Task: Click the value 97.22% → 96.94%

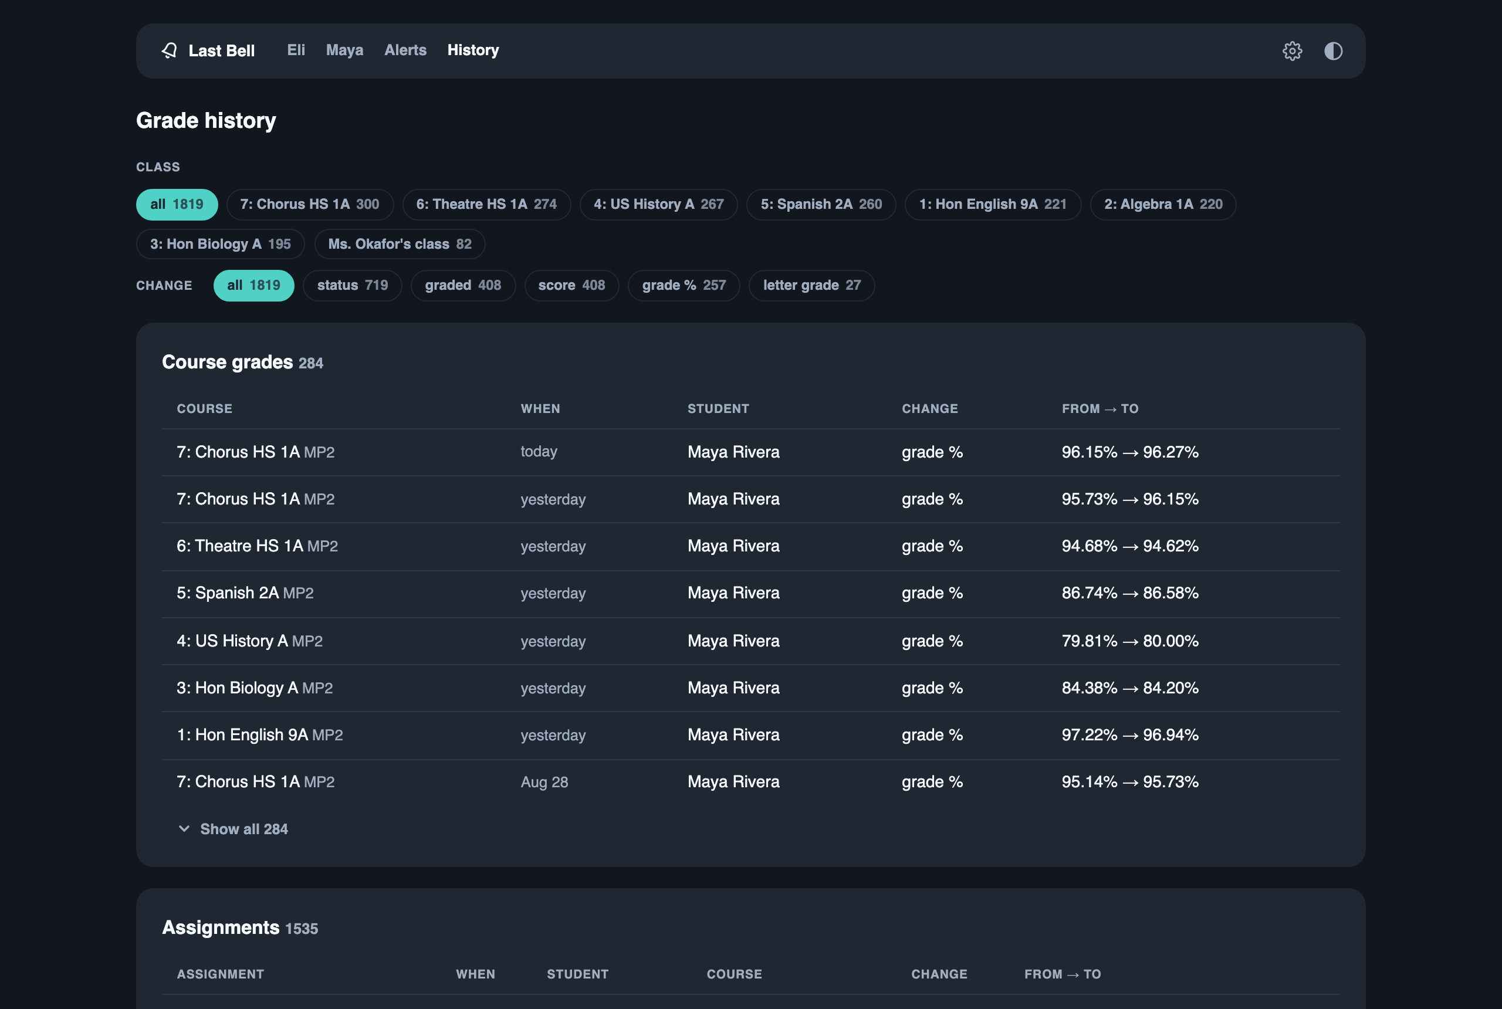Action: click(x=1130, y=735)
